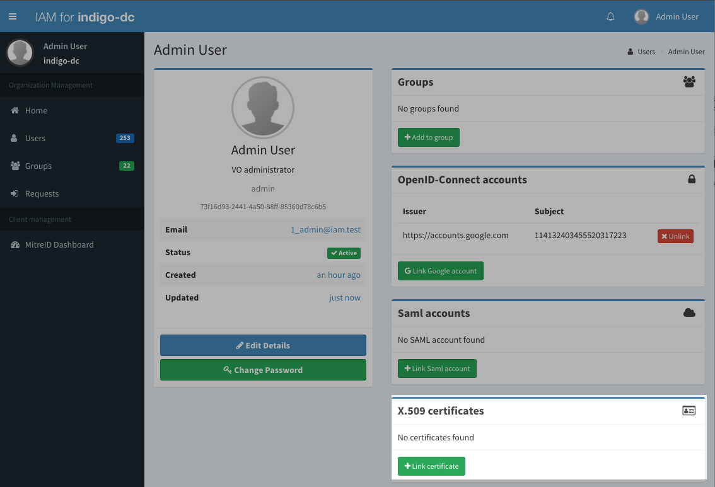715x487 pixels.
Task: Click the notifications bell icon
Action: coord(610,16)
